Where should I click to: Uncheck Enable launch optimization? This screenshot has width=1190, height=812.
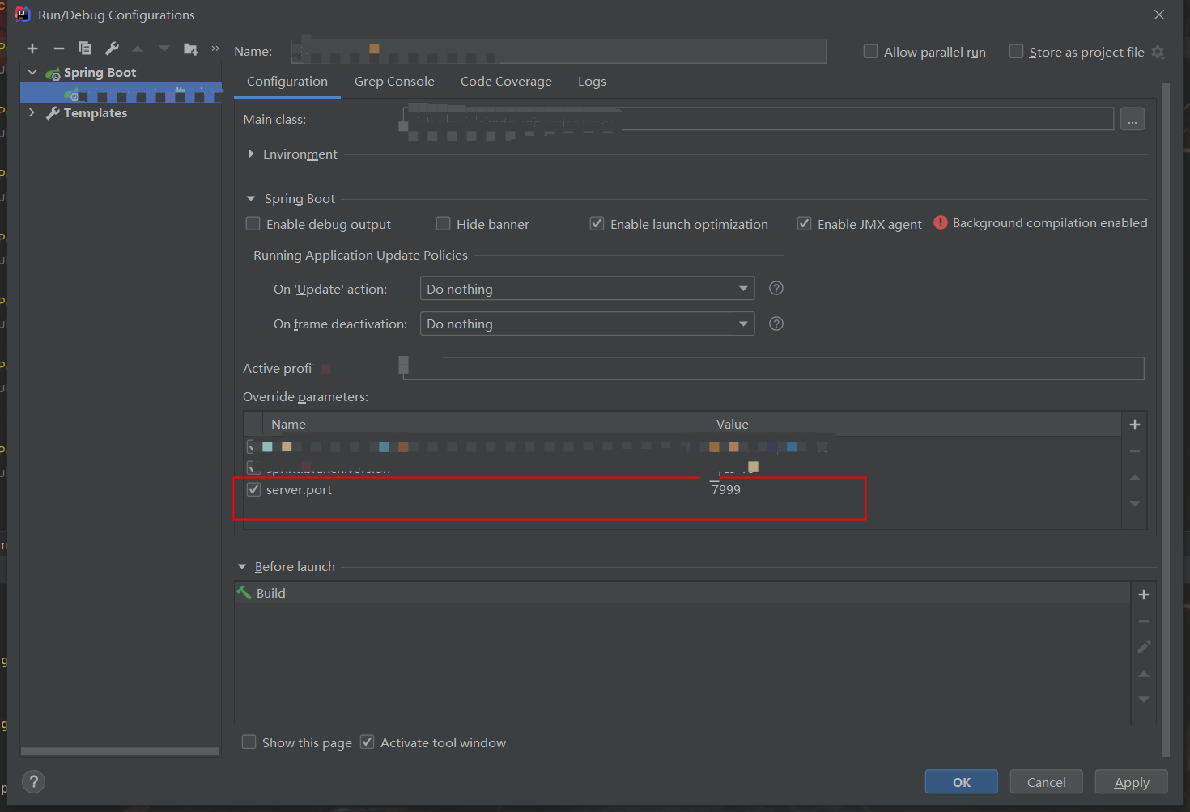(597, 223)
